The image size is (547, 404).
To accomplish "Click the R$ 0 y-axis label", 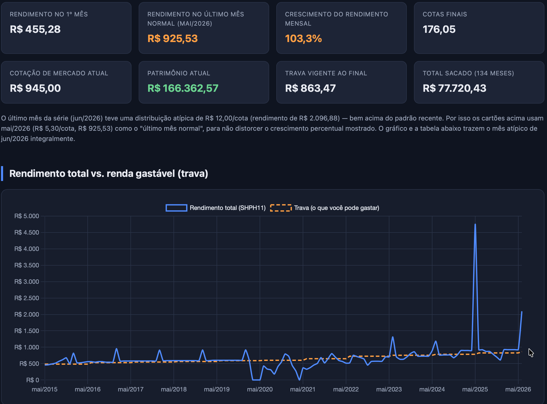I will click(33, 380).
